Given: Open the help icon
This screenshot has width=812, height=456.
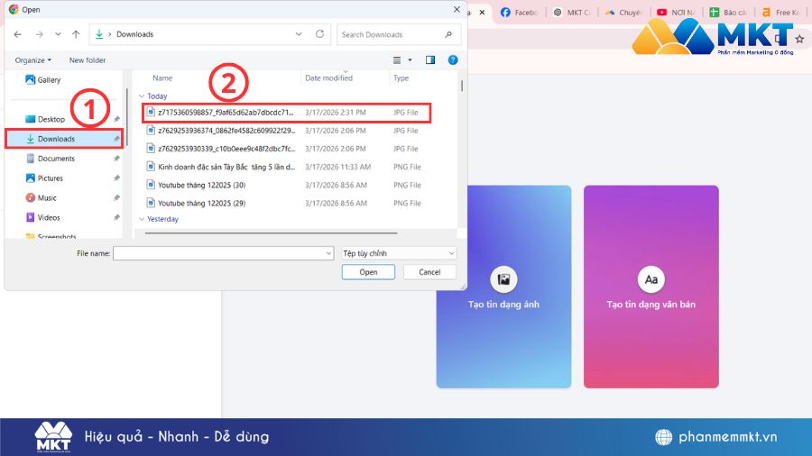Looking at the screenshot, I should pyautogui.click(x=453, y=60).
